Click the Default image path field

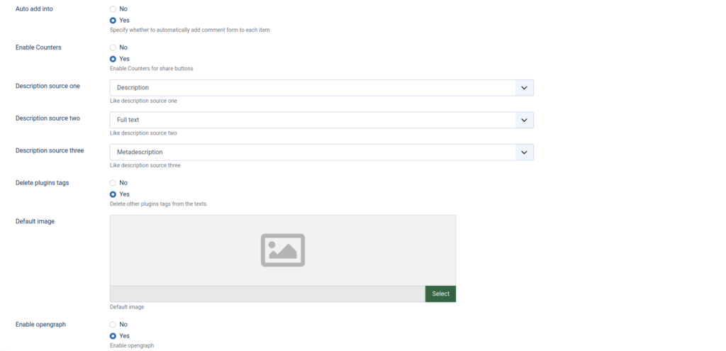pyautogui.click(x=267, y=294)
